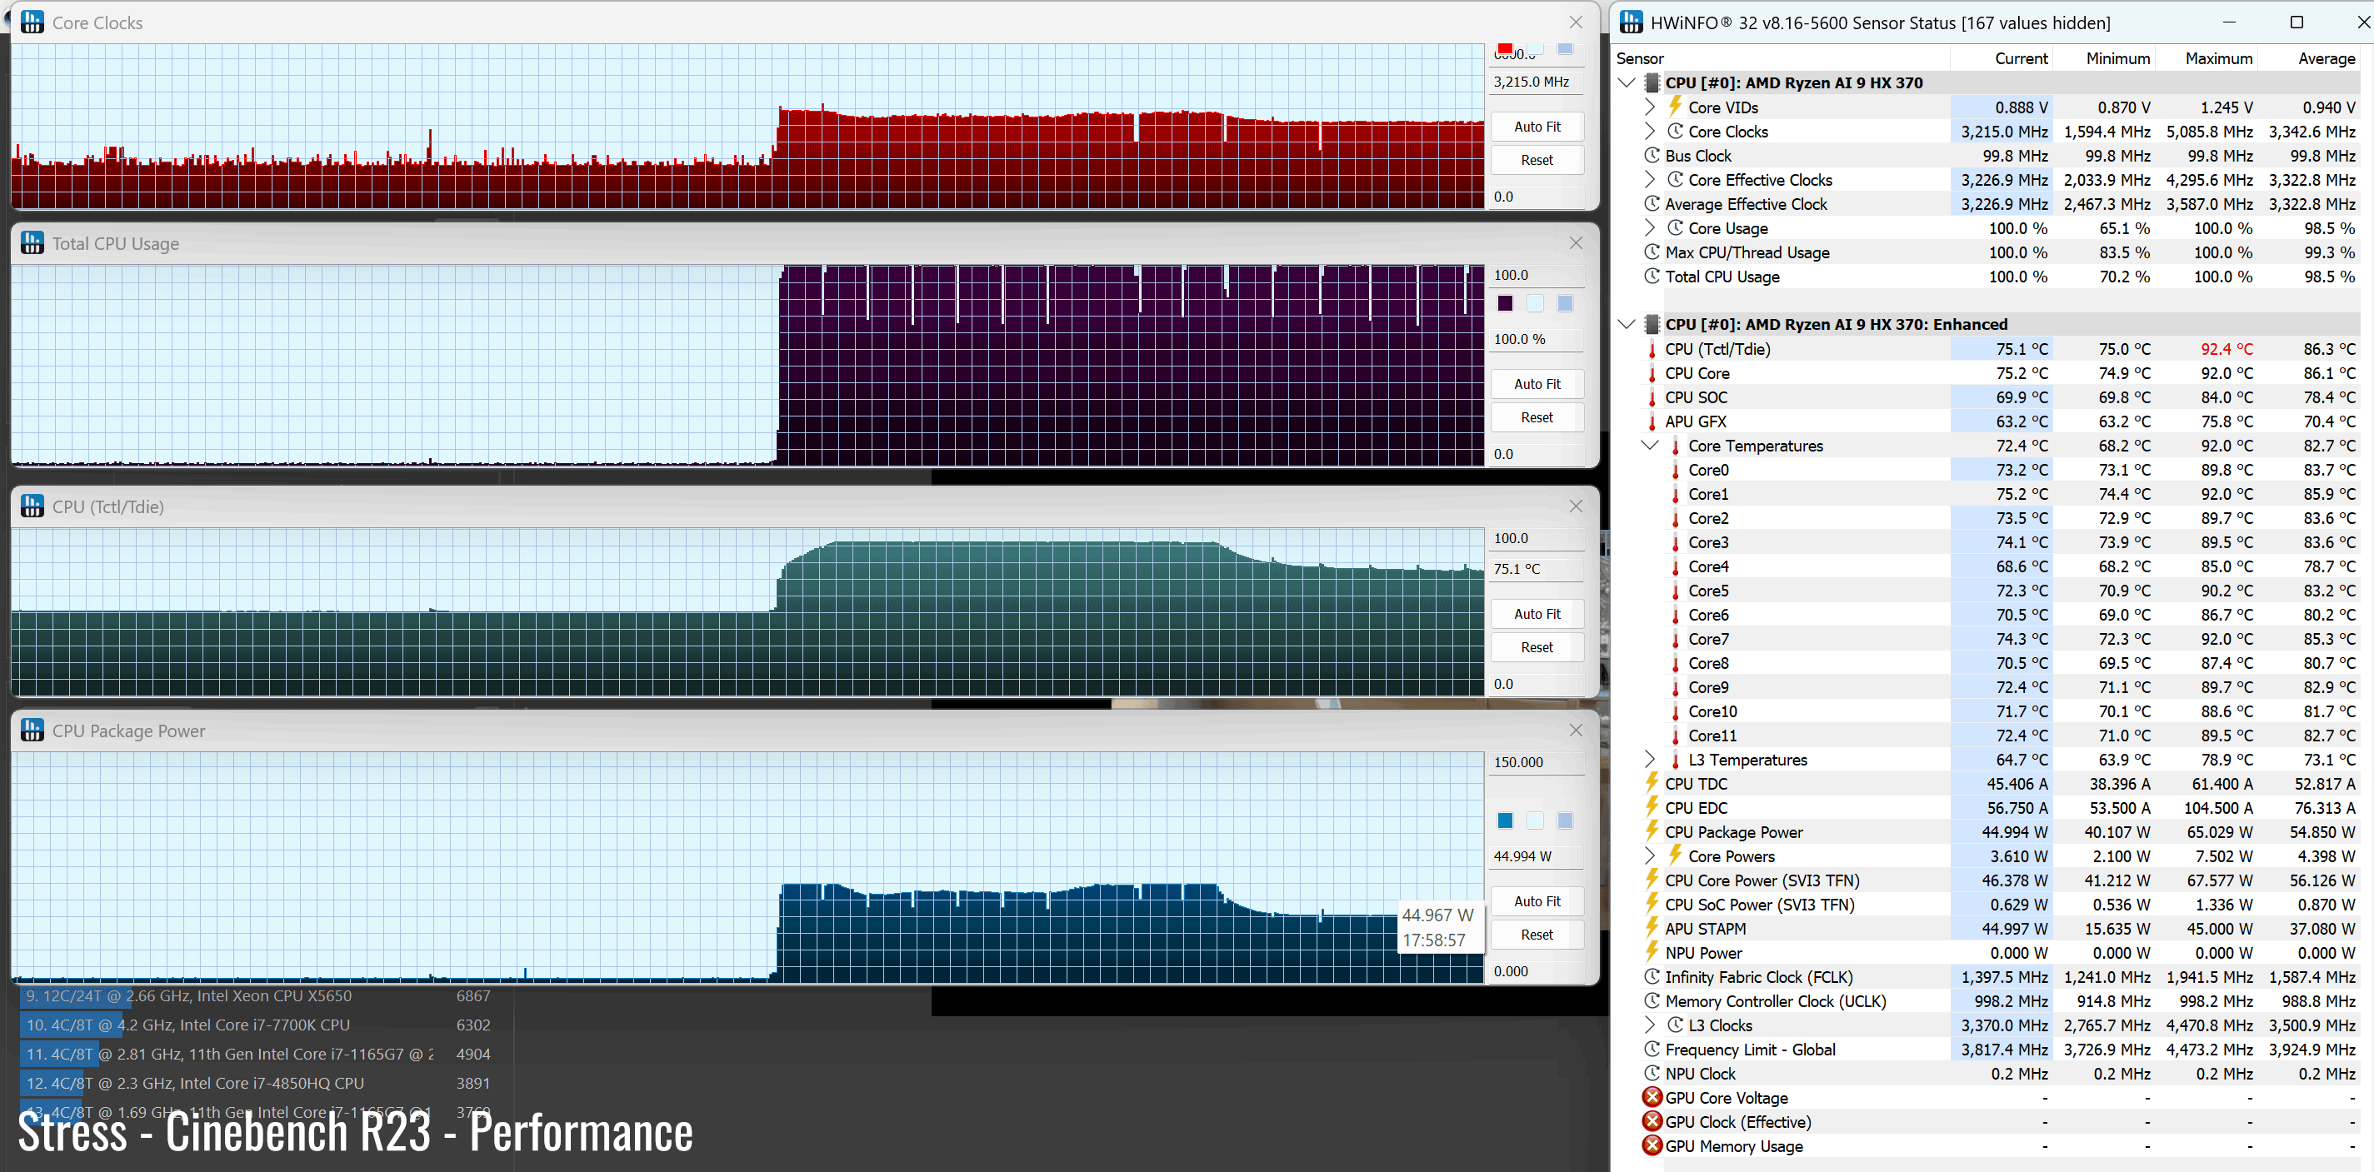Screen dimensions: 2374x1172
Task: Click the Core Clocks graph window icon
Action: [32, 22]
